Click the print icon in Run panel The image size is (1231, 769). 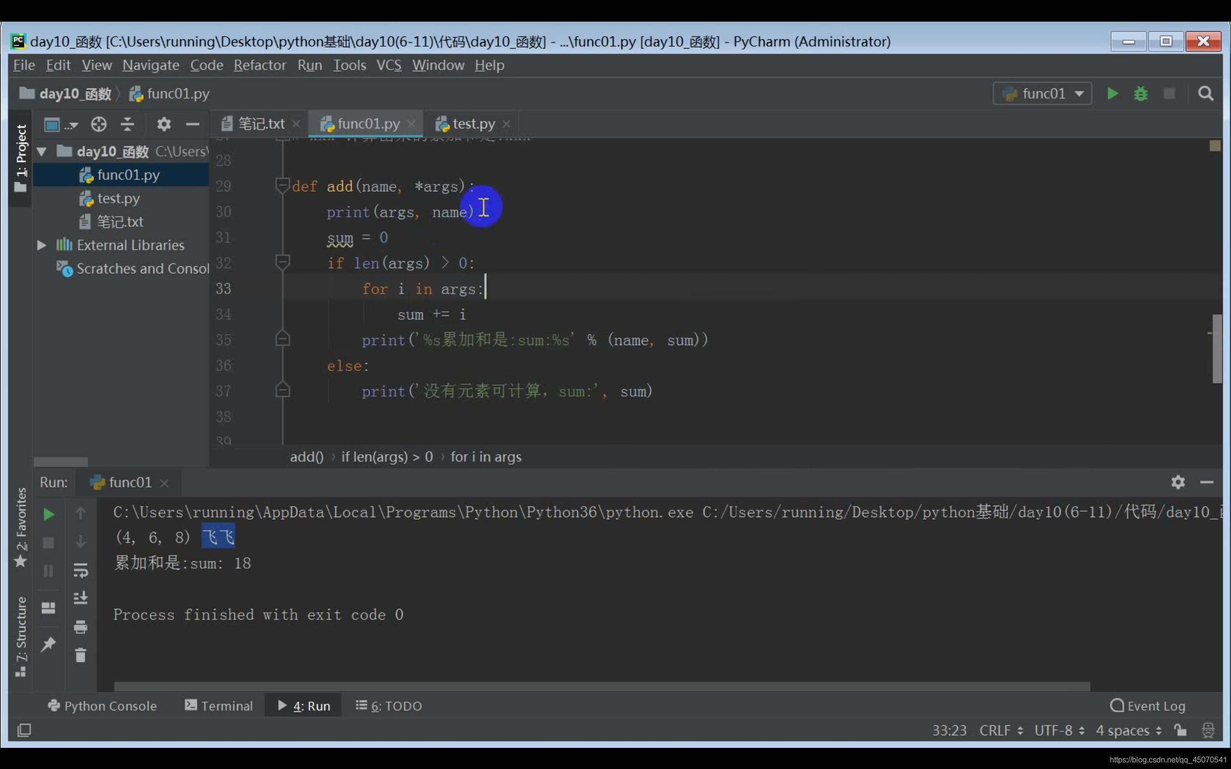click(80, 627)
